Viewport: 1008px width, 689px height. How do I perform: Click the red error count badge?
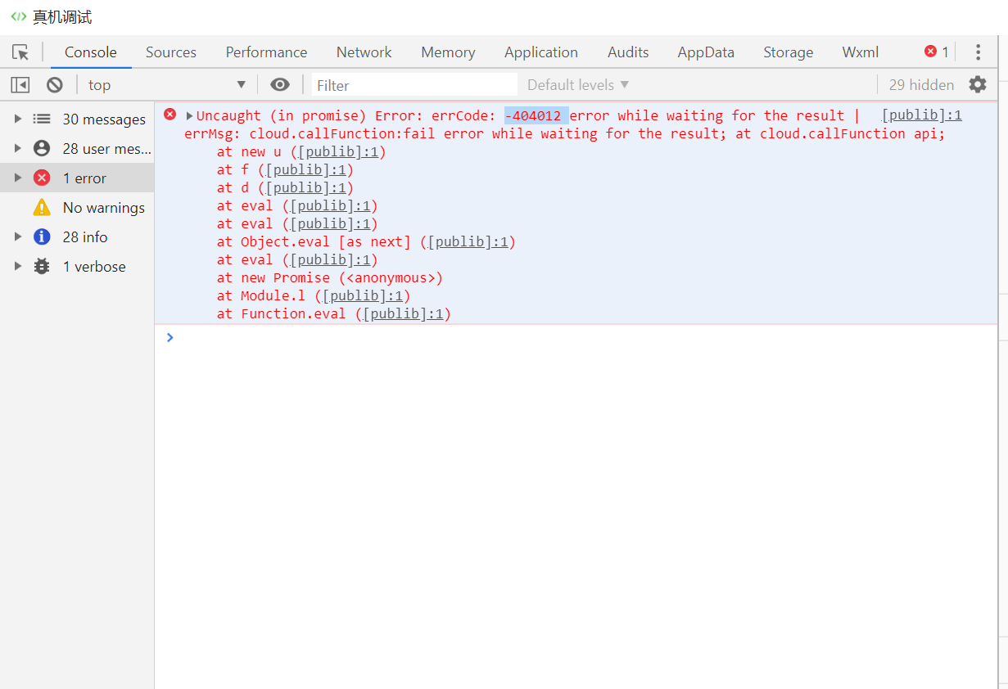936,52
